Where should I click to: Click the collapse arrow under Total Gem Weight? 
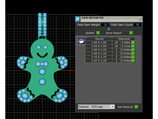click(109, 29)
